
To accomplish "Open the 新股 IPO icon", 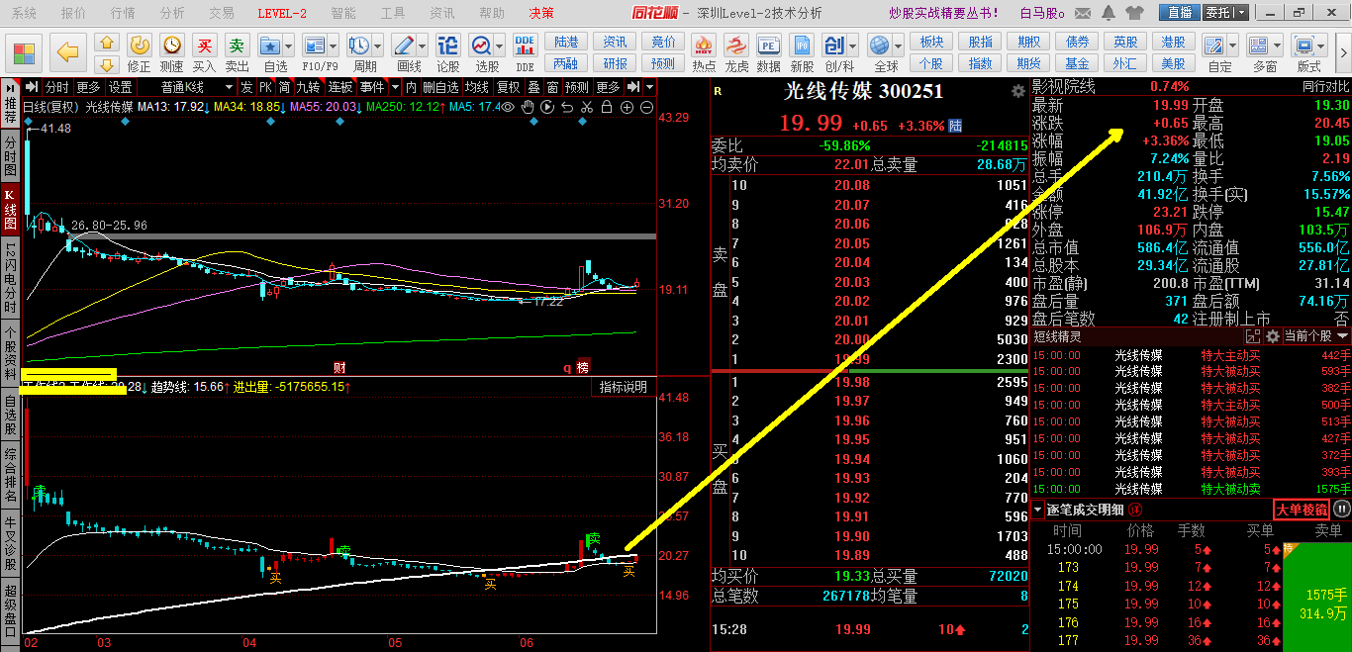I will (802, 46).
